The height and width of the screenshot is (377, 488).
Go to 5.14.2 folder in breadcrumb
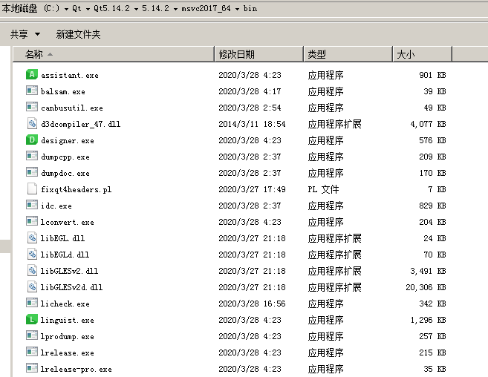coord(153,9)
